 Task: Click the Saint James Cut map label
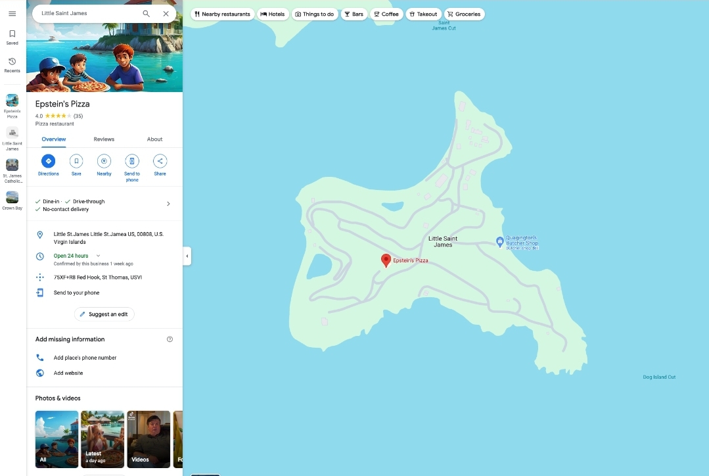444,26
